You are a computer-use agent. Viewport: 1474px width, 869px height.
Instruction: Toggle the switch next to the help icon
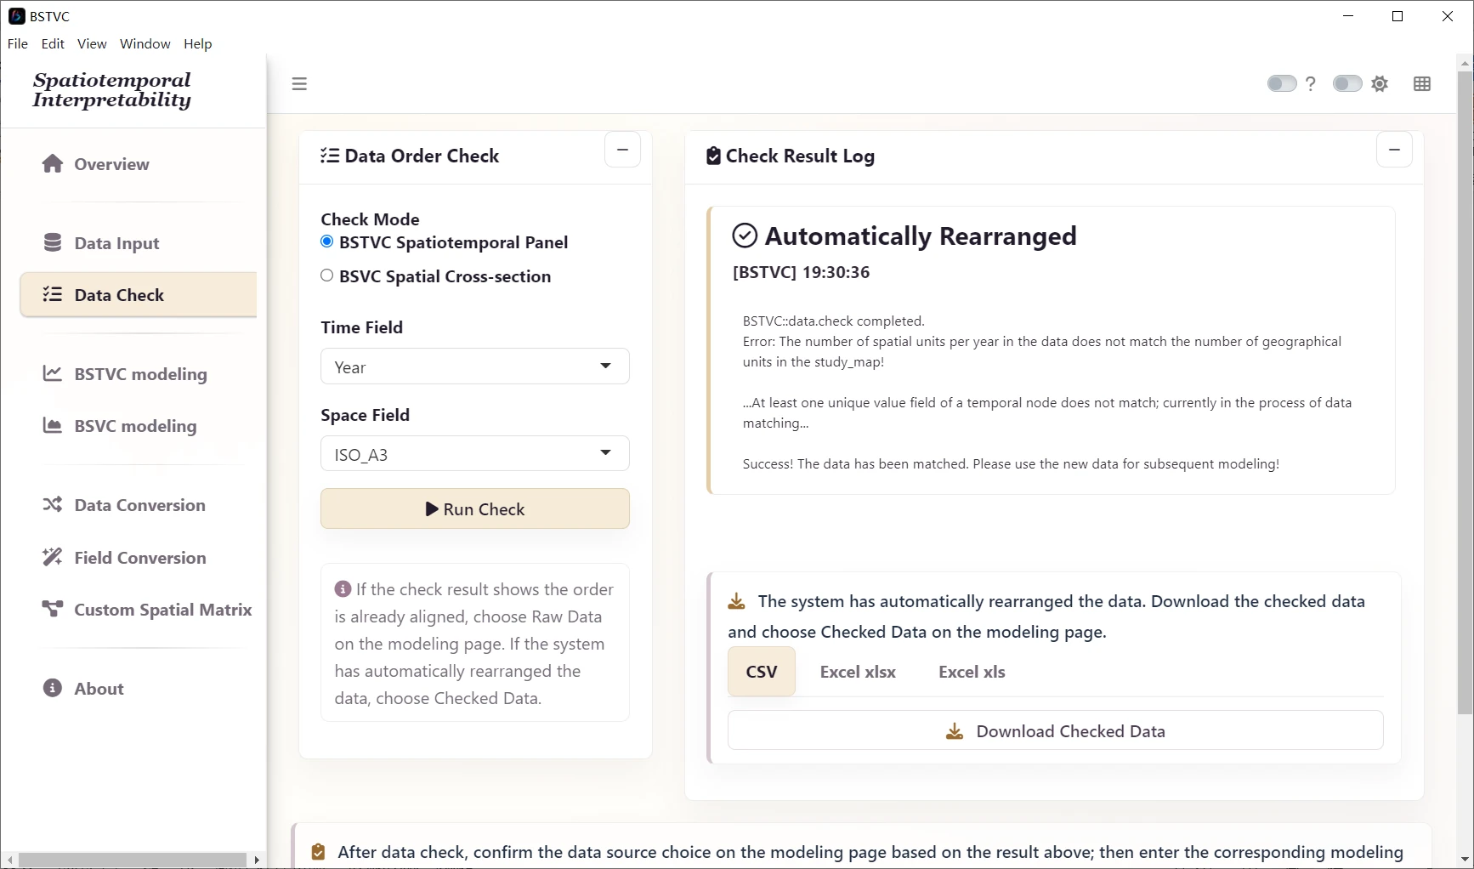(1282, 83)
